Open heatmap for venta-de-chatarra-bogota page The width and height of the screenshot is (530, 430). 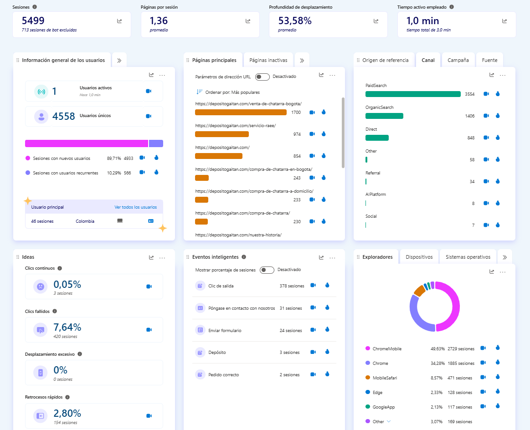[324, 112]
